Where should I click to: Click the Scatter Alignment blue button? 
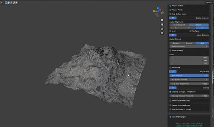coord(173,18)
